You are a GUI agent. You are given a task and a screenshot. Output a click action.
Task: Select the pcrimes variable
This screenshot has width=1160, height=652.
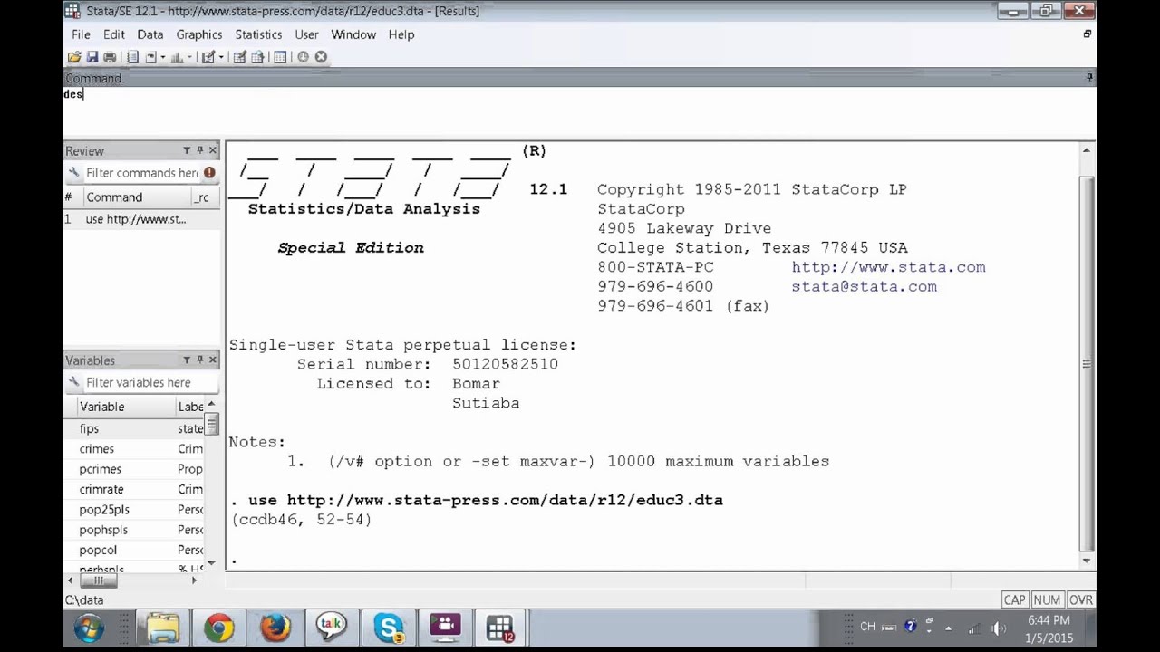[x=134, y=469]
